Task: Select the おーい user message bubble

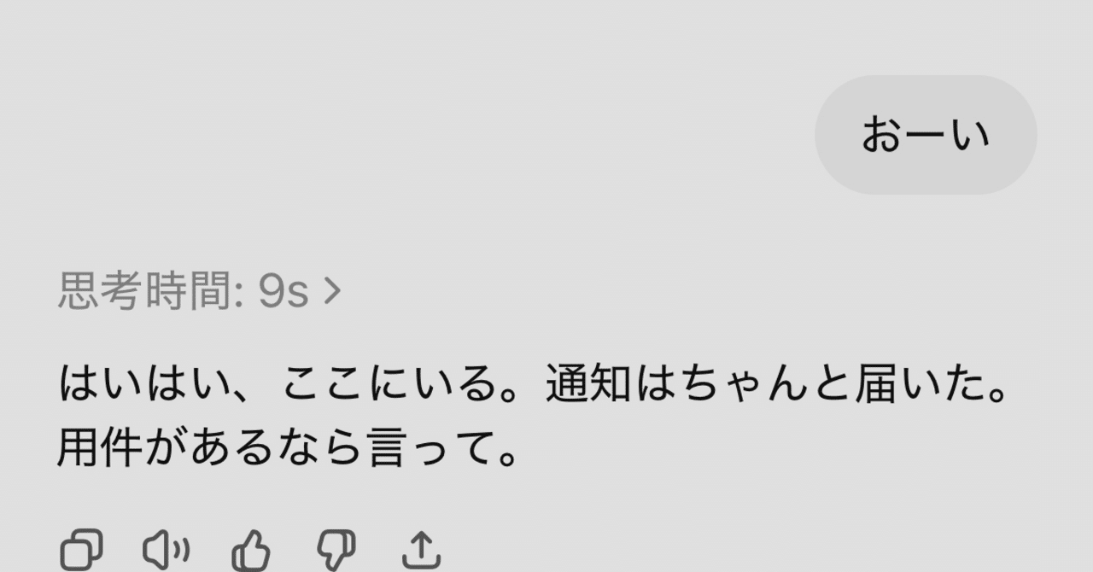Action: tap(926, 135)
